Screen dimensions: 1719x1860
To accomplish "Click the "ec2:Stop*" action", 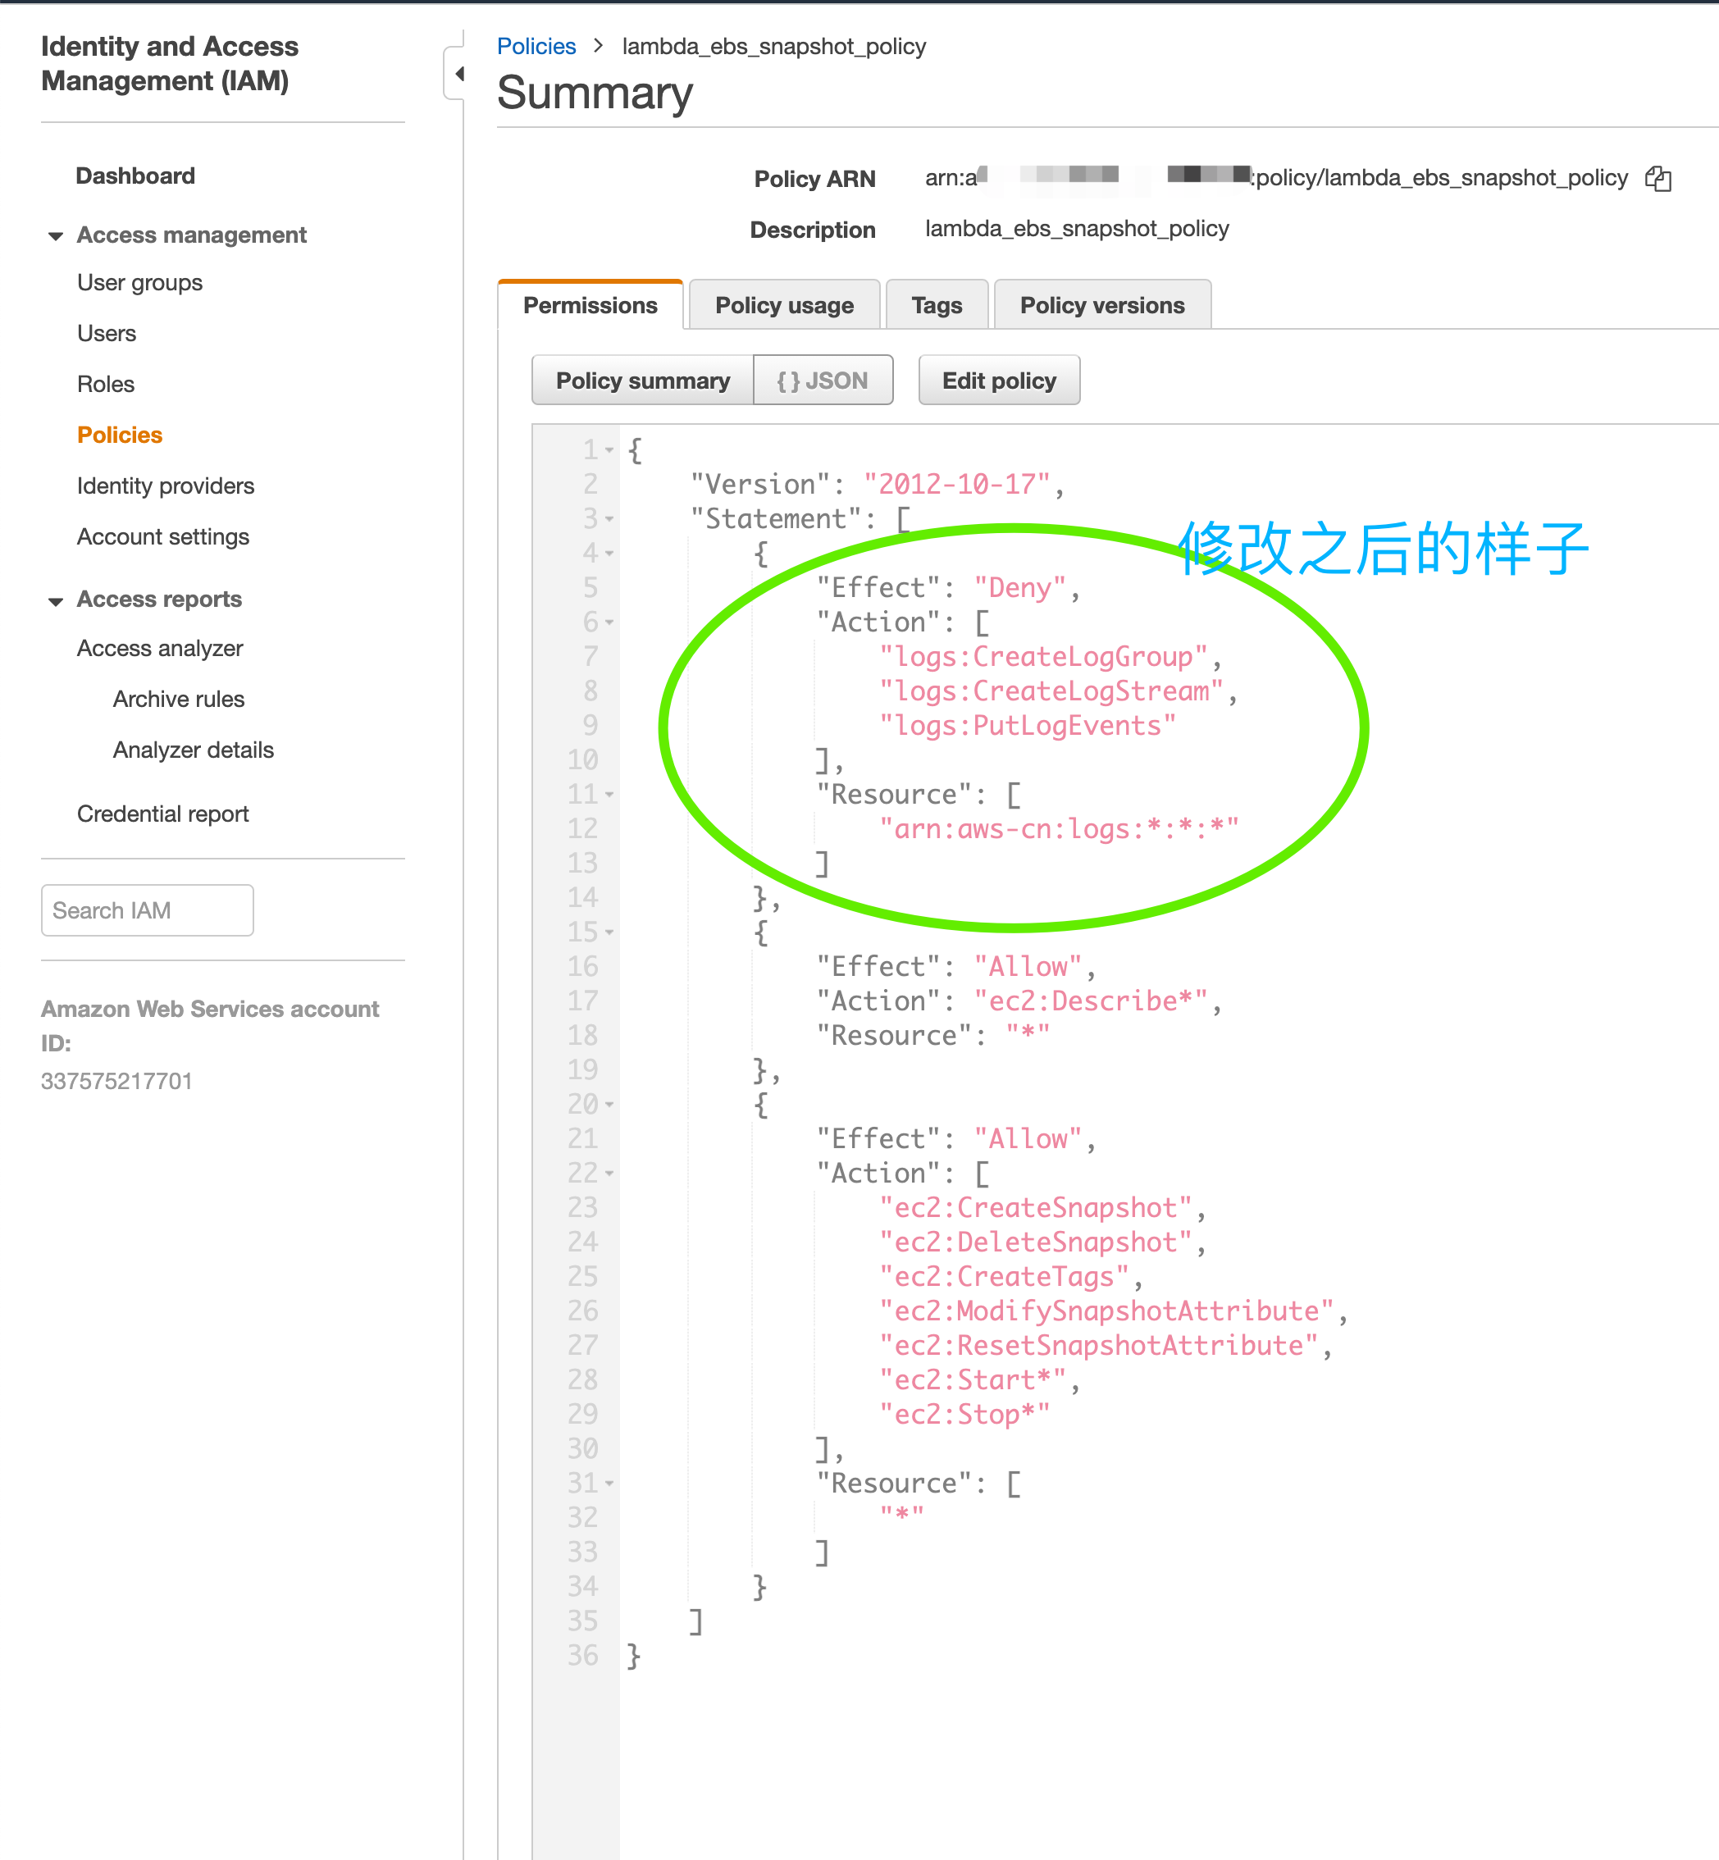I will [964, 1414].
